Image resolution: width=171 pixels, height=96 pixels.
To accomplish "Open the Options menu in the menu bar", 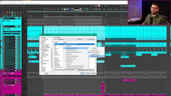I will tap(23, 3).
